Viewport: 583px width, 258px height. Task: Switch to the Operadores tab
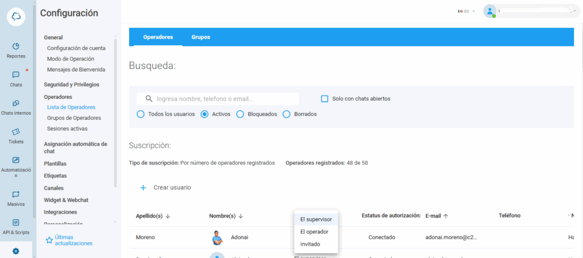tap(158, 37)
